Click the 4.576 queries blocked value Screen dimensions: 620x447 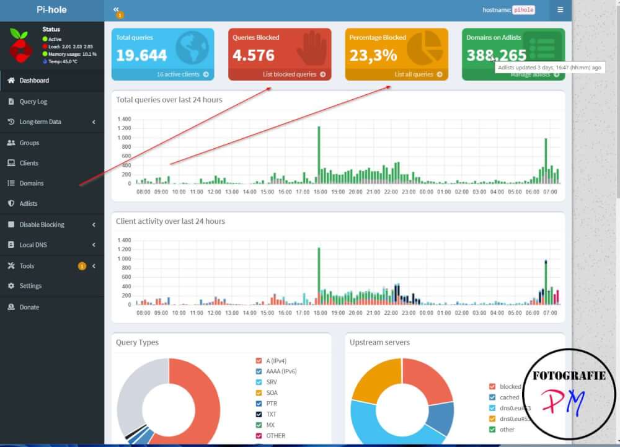254,55
